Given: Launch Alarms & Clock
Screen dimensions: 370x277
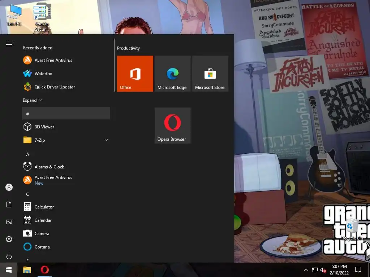Looking at the screenshot, I should (66, 167).
